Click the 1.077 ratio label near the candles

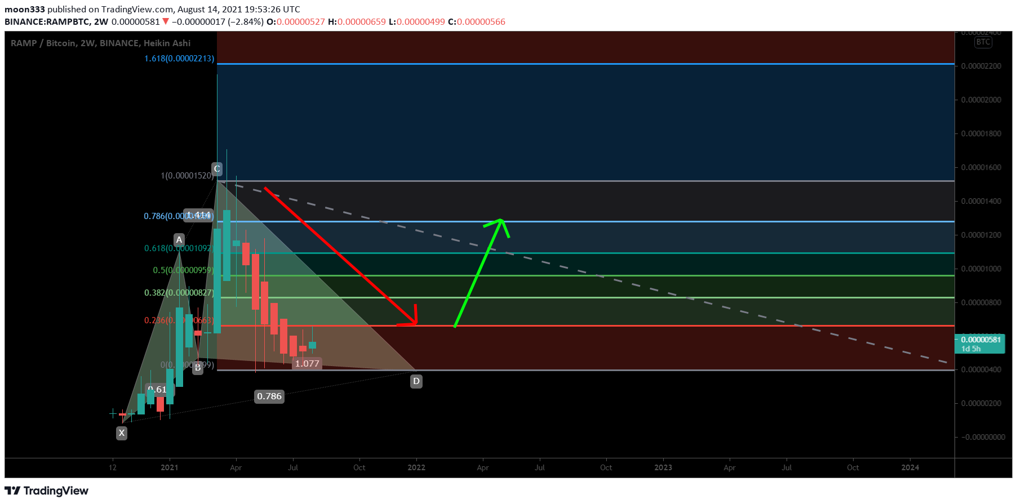(307, 363)
